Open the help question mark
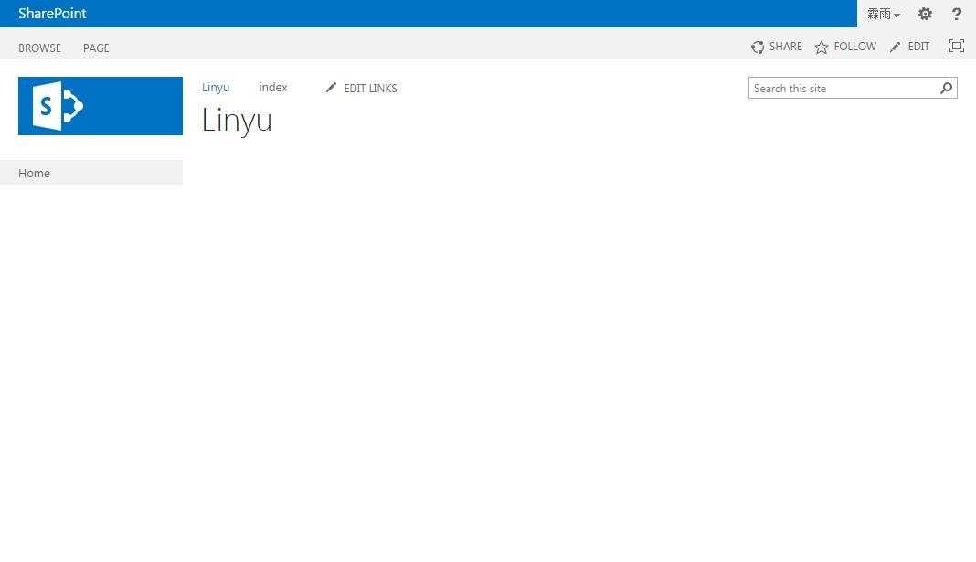 [957, 14]
